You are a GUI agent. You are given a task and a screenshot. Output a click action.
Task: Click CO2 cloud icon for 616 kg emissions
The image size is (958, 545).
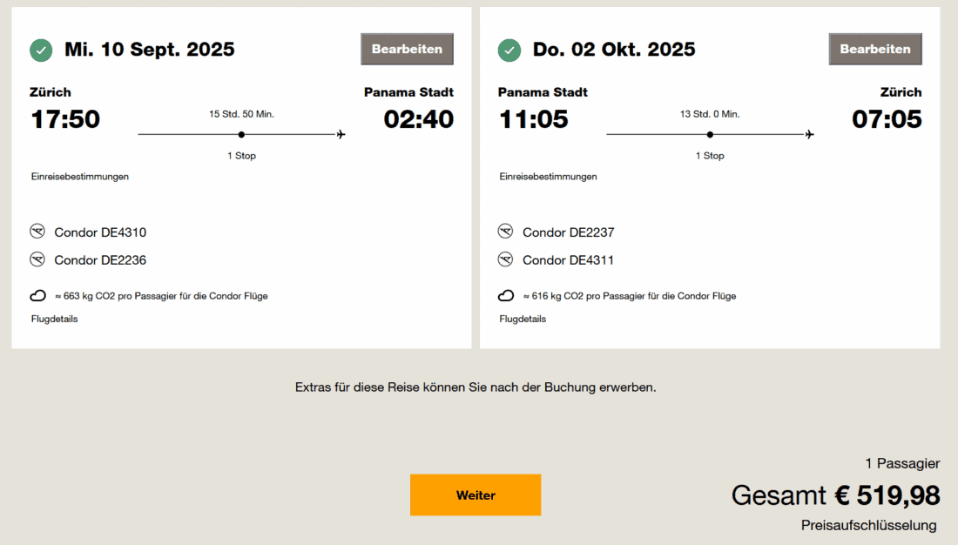pyautogui.click(x=506, y=296)
